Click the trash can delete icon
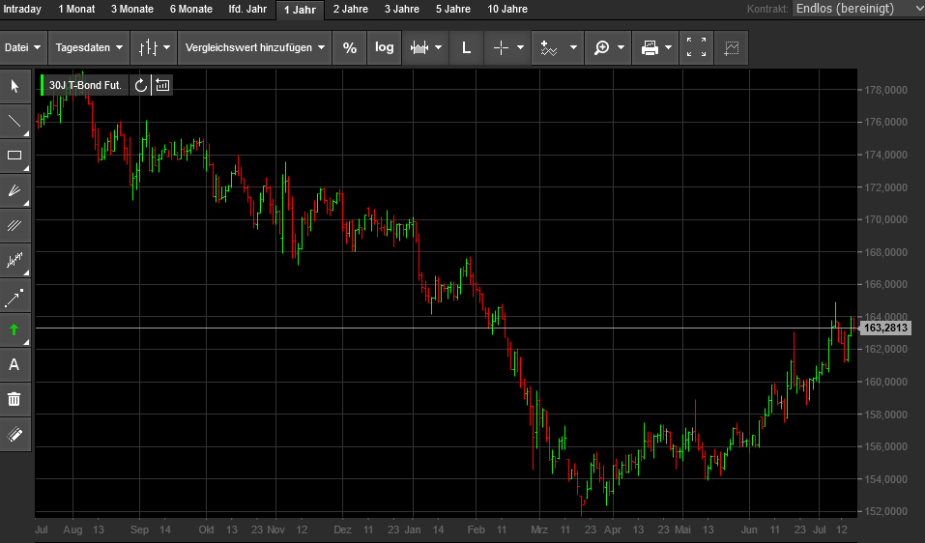This screenshot has height=543, width=925. coord(14,398)
